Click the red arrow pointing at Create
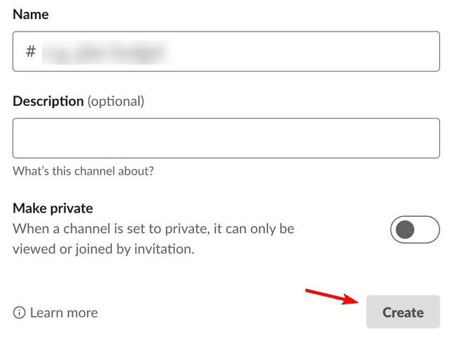This screenshot has width=456, height=339. point(332,296)
